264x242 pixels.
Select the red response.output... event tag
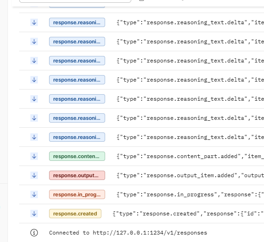[77, 175]
